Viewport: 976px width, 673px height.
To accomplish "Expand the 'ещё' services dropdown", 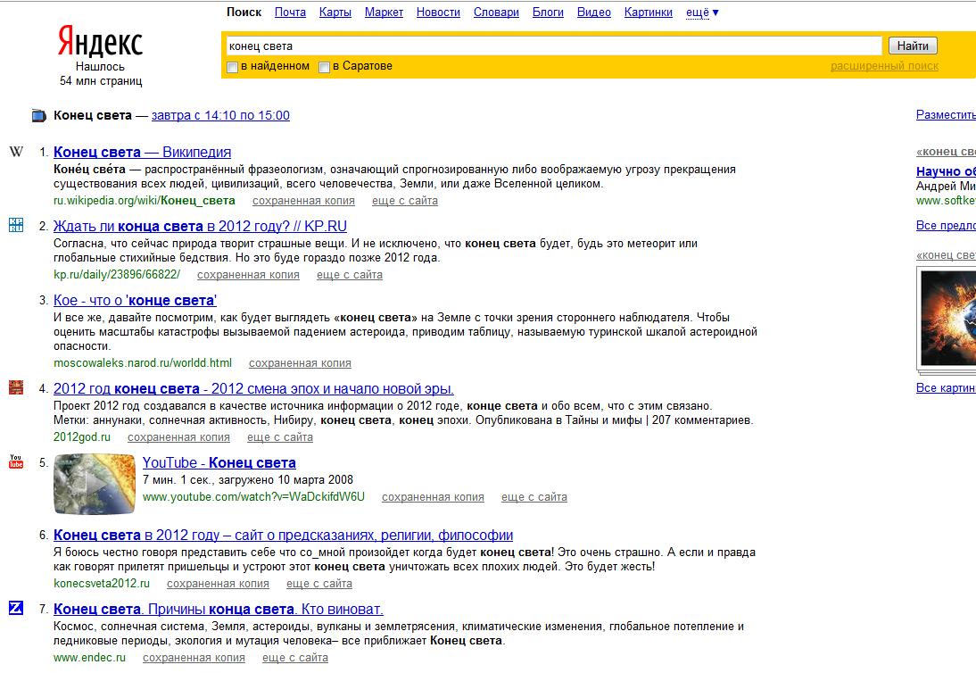I will tap(702, 12).
